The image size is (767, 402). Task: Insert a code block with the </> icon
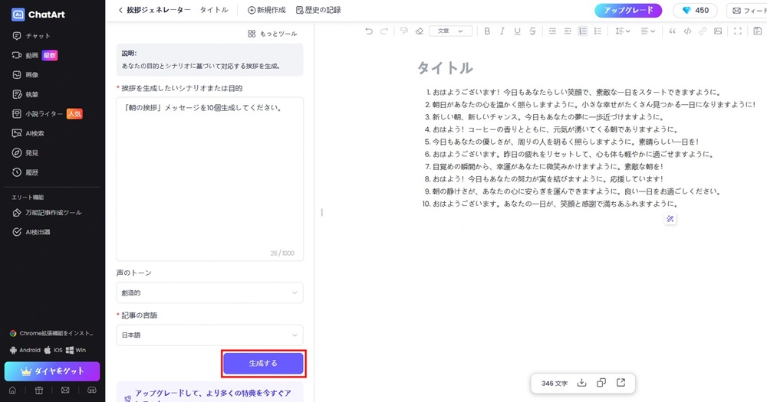pyautogui.click(x=687, y=31)
